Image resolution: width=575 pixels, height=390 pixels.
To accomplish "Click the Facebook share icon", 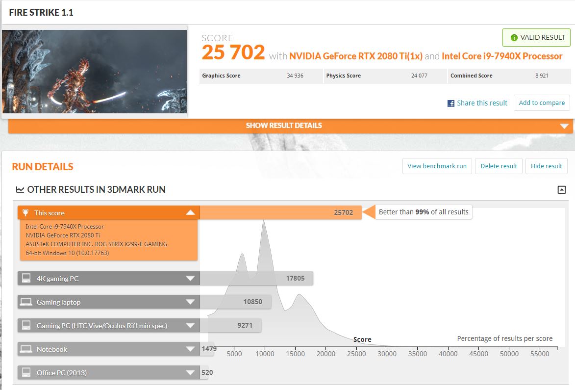I will point(450,104).
